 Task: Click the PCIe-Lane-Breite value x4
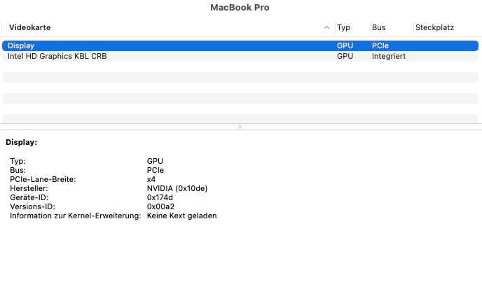click(x=151, y=179)
